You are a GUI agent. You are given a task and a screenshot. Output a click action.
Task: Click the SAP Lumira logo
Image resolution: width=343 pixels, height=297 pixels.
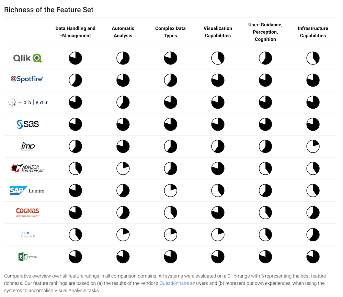pyautogui.click(x=27, y=191)
